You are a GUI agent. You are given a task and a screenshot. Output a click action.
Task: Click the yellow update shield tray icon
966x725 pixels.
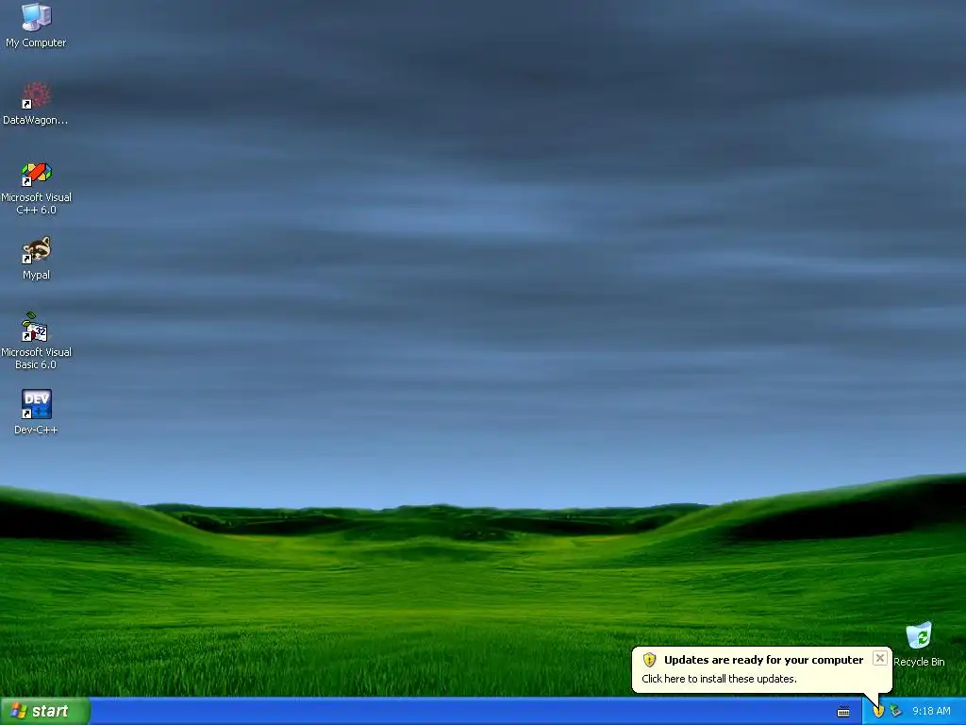[878, 712]
